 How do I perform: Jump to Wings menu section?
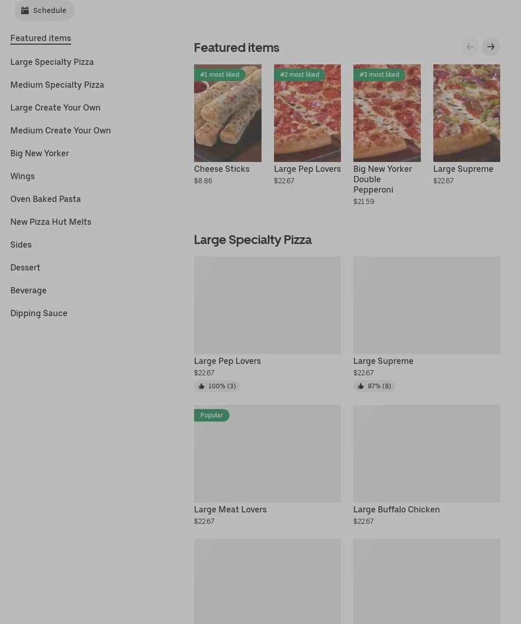pyautogui.click(x=22, y=176)
